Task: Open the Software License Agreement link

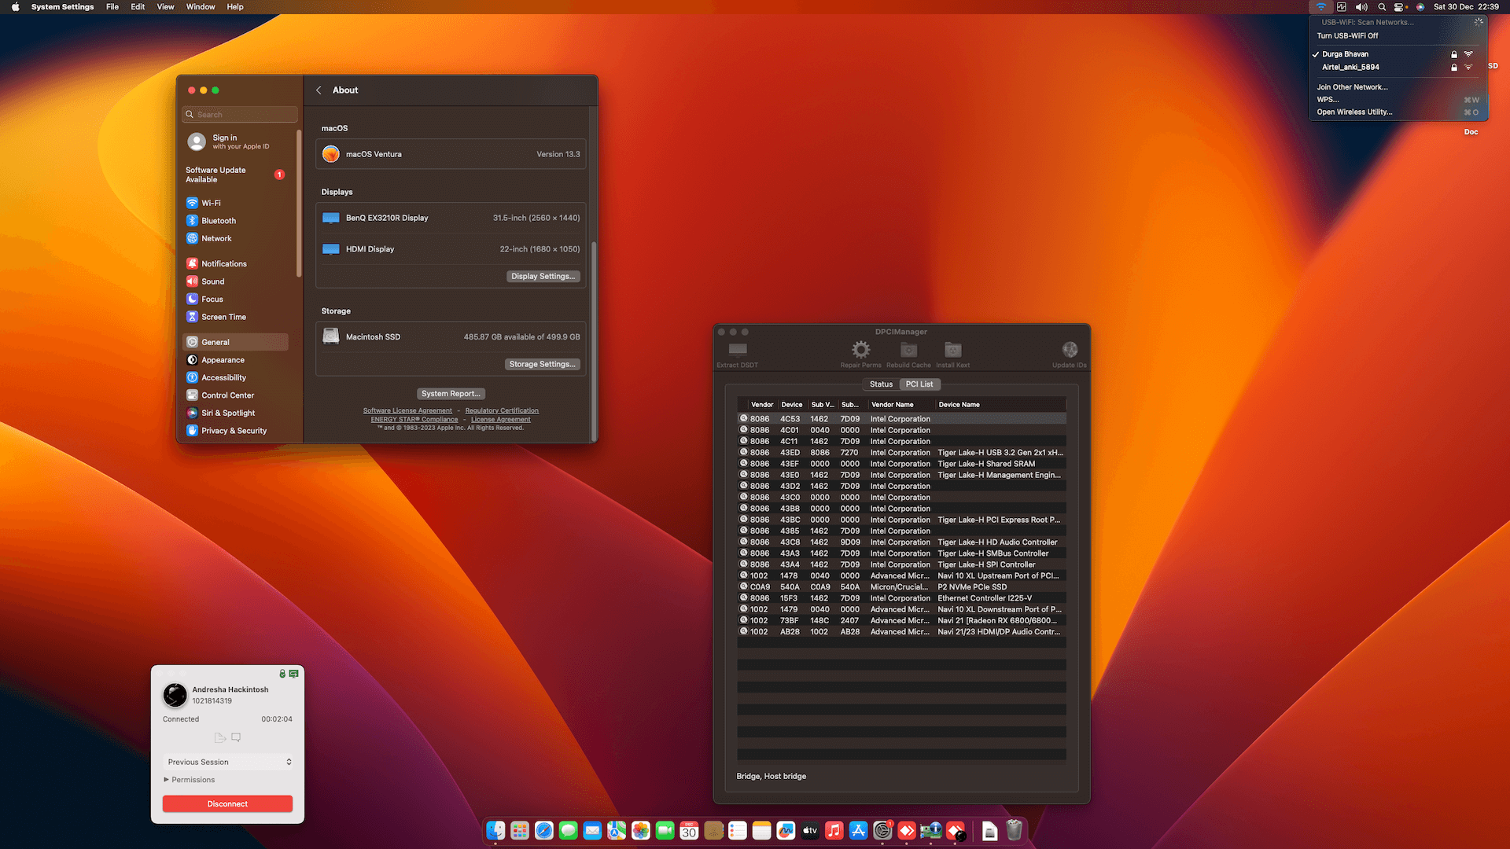Action: click(407, 410)
